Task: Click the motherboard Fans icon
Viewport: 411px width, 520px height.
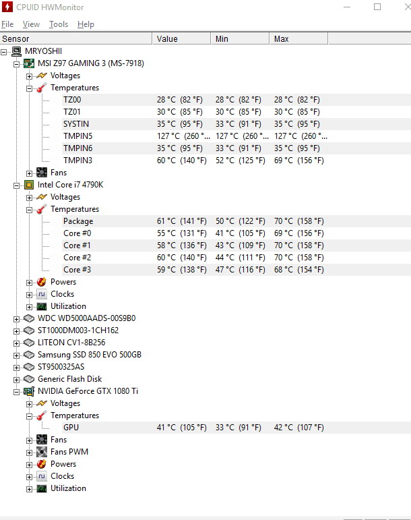Action: tap(42, 173)
